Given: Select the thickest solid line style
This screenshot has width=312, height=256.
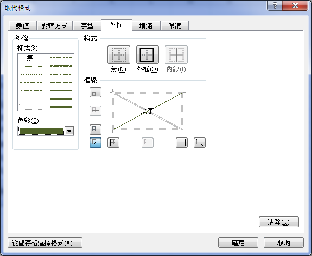Looking at the screenshot, I should click(61, 99).
